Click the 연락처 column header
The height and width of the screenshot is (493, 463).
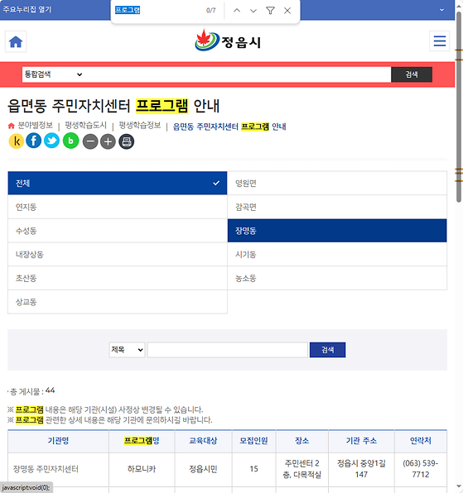(x=421, y=441)
